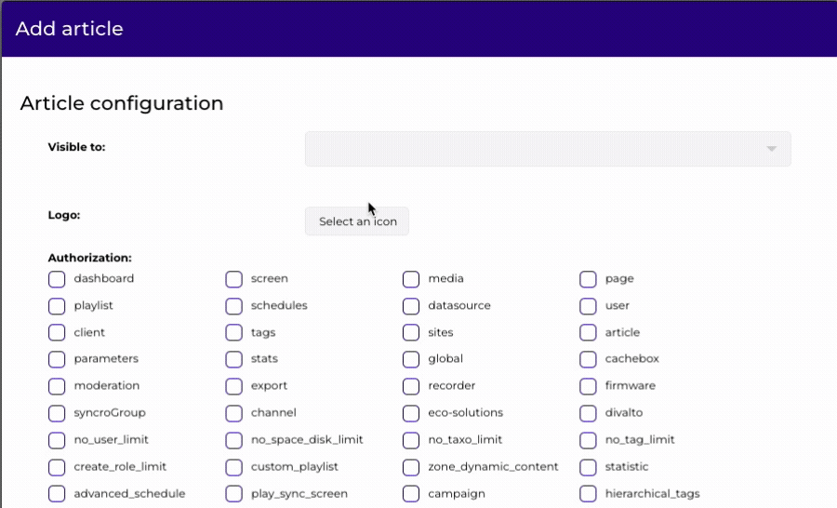This screenshot has height=508, width=837.
Task: Tick the media checkbox
Action: click(411, 279)
